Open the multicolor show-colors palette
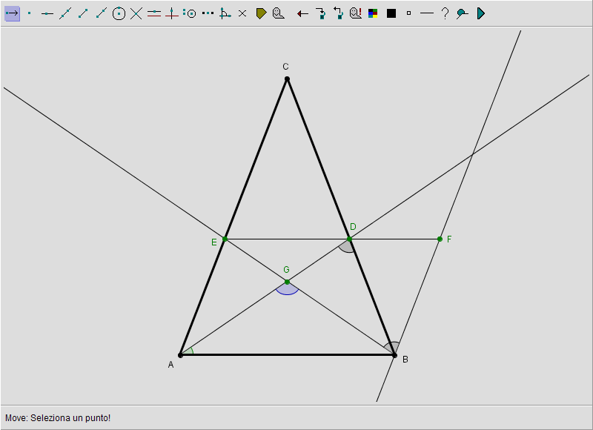This screenshot has height=430, width=593. coord(373,13)
